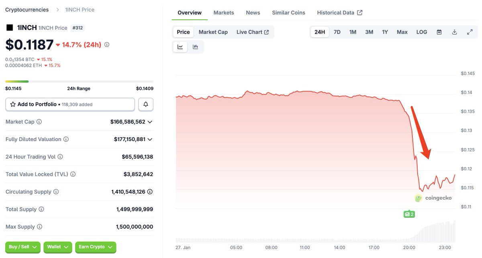Toggle LOG scale on the chart
The height and width of the screenshot is (258, 482).
(x=422, y=32)
